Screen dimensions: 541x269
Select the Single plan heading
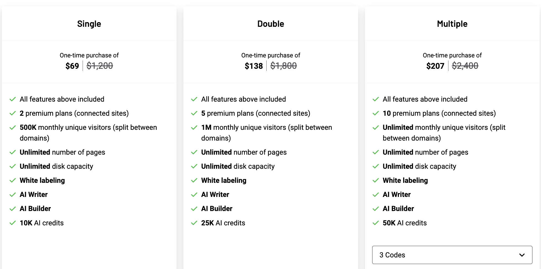89,24
